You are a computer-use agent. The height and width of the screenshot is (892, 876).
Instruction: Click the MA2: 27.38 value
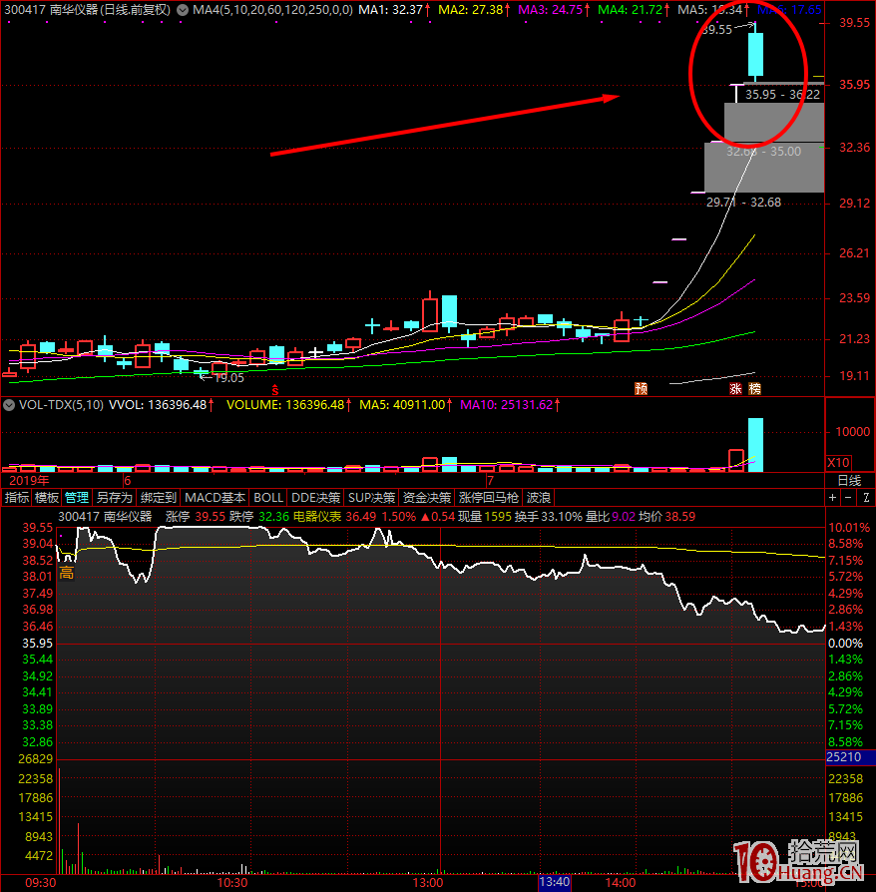[x=470, y=10]
